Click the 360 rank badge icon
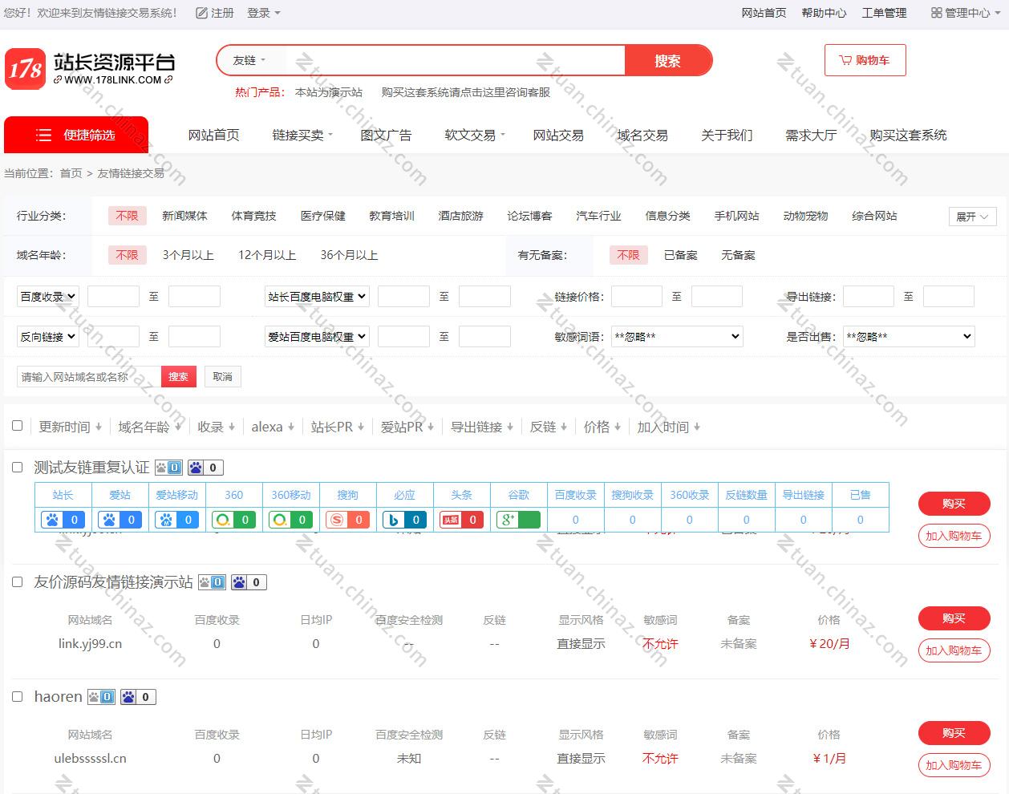 [x=234, y=520]
